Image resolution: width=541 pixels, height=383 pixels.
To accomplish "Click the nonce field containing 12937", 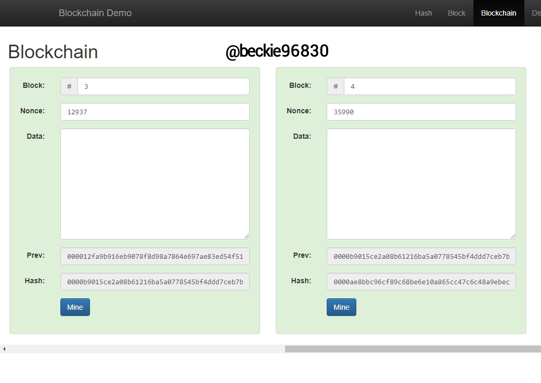I will point(155,112).
